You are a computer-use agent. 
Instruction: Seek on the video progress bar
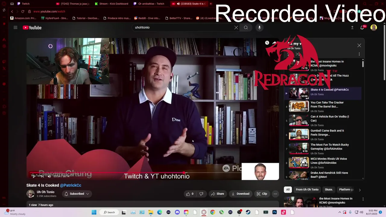click(x=152, y=173)
